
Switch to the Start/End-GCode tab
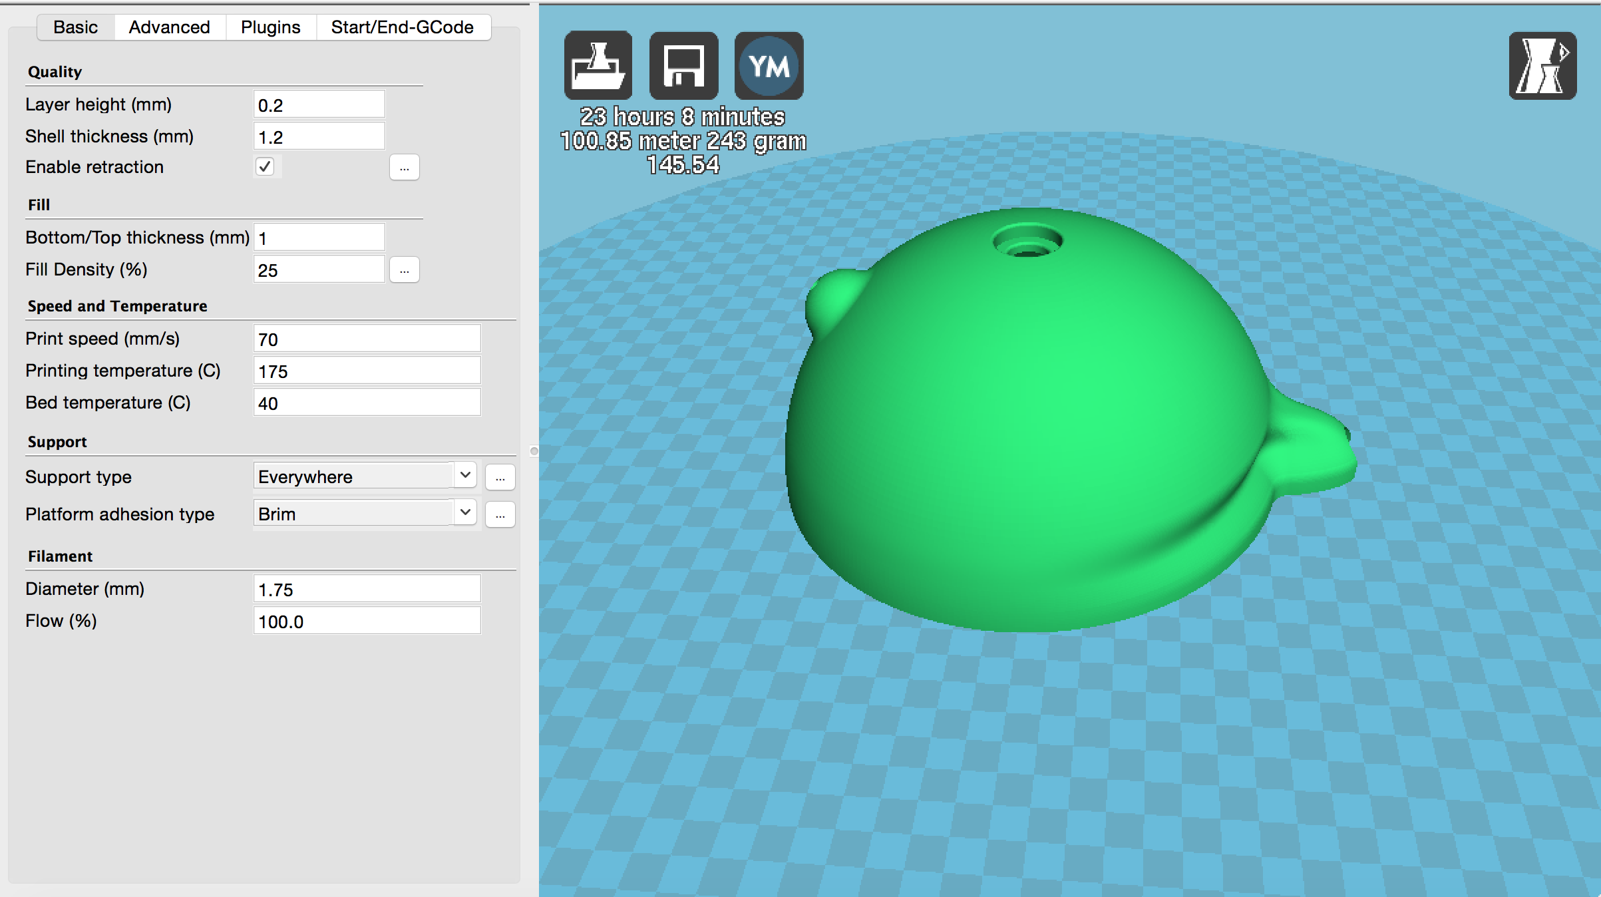click(402, 27)
